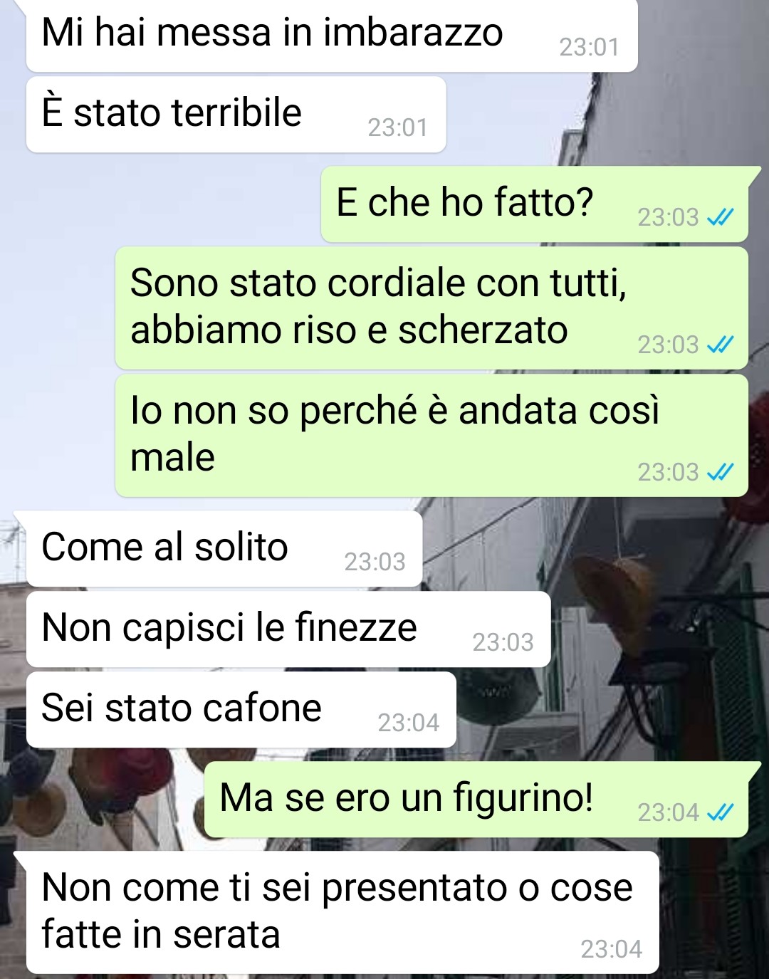Tap "Io non so perché è andata così male"
769x979 pixels.
431,436
